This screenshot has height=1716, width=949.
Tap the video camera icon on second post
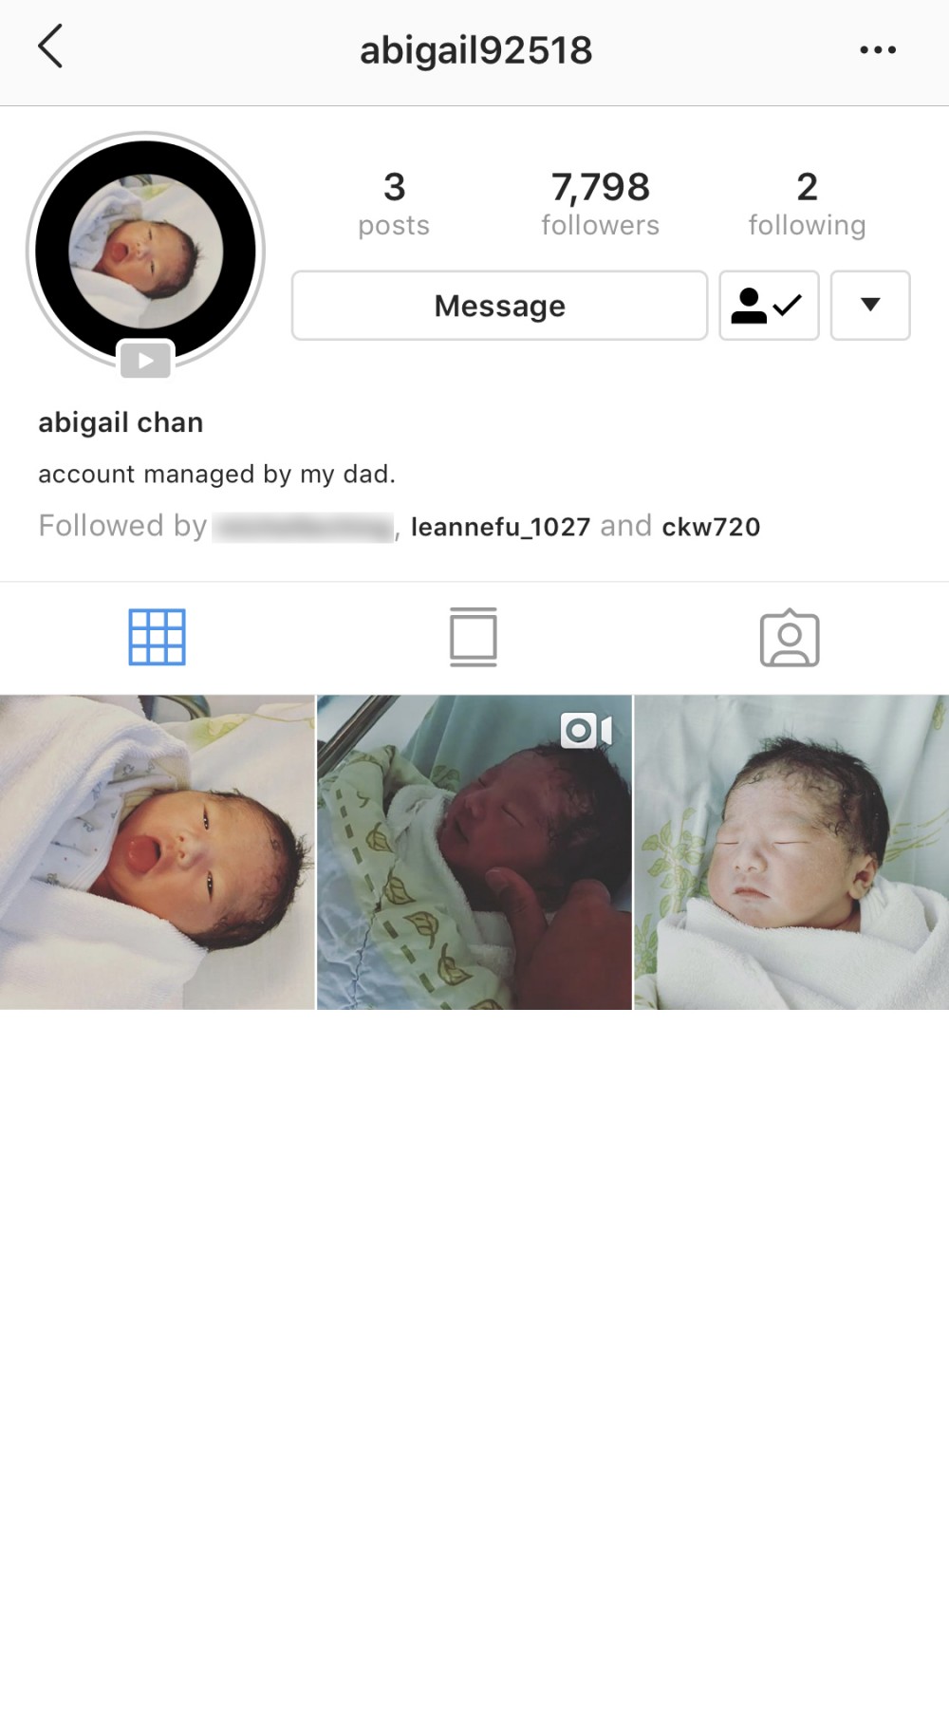[x=586, y=731]
